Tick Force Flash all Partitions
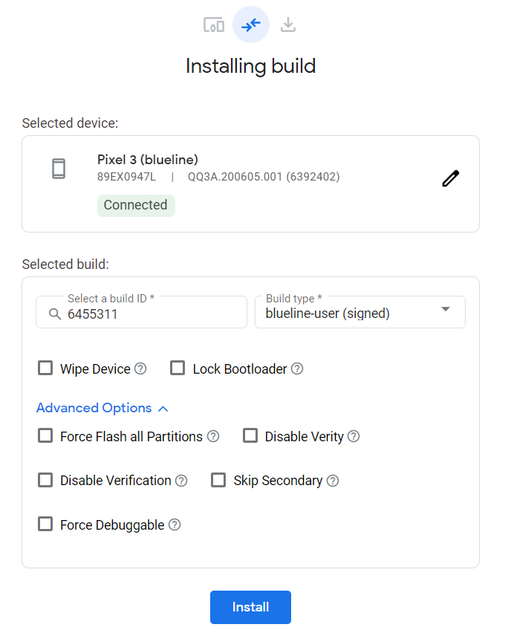The width and height of the screenshot is (511, 630). point(45,435)
